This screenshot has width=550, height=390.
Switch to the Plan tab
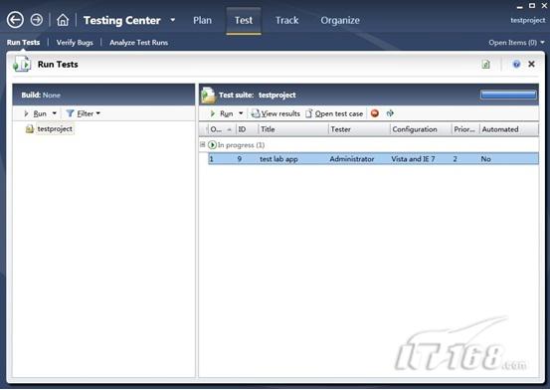pyautogui.click(x=202, y=20)
